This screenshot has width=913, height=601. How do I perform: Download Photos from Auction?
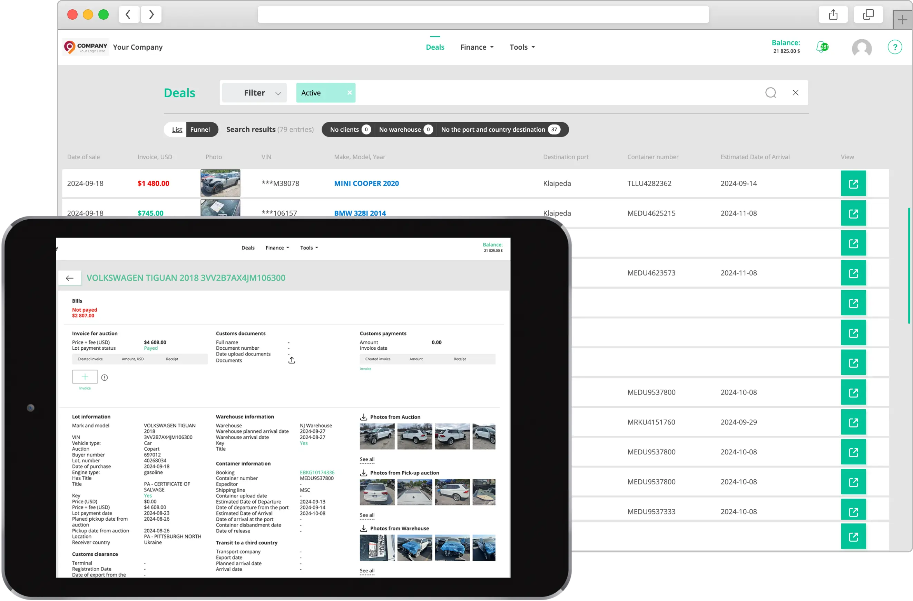click(364, 417)
